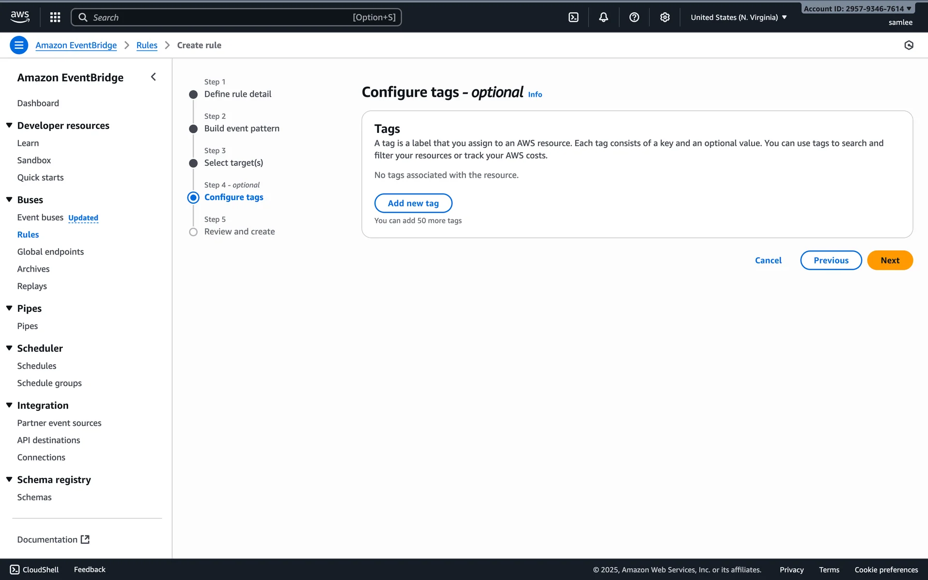Viewport: 928px width, 580px height.
Task: Collapse the EventBridge sidebar with the chevron
Action: click(153, 77)
